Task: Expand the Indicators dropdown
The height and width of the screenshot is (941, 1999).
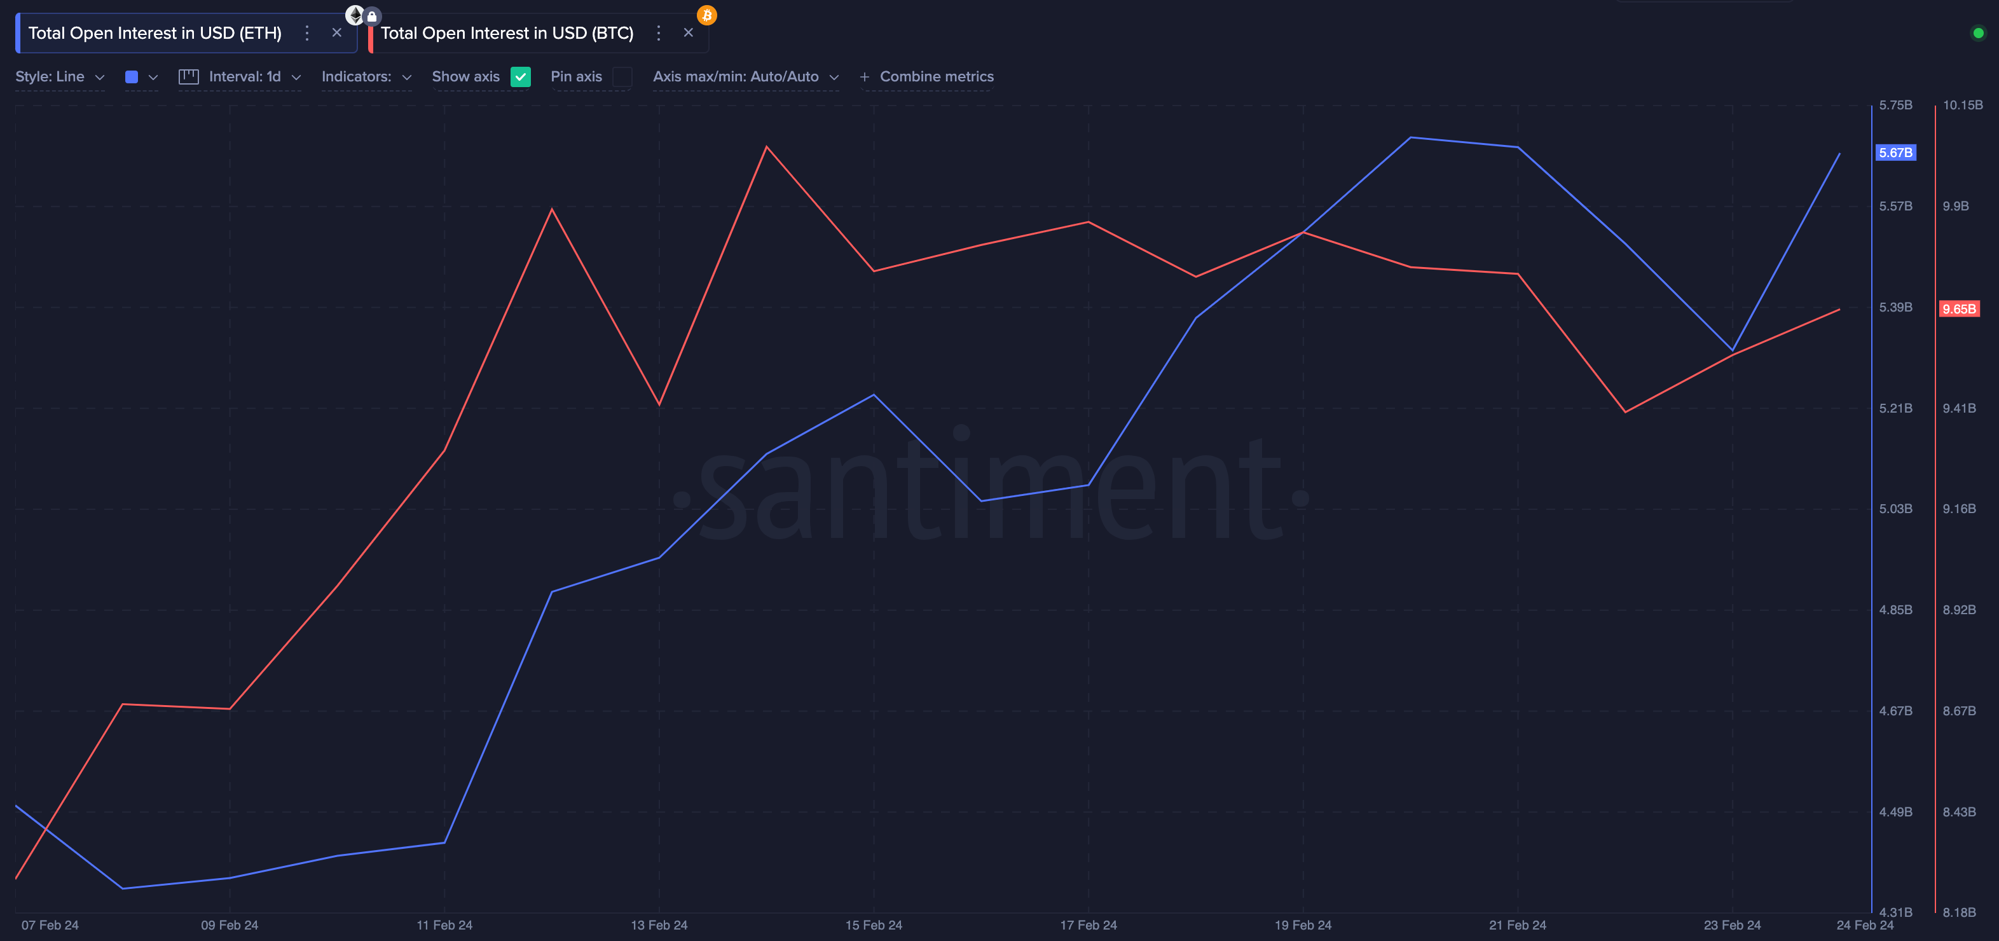Action: [x=366, y=76]
